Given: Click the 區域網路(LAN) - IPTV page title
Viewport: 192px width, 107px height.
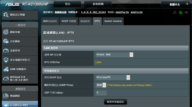Looking at the screenshot, I should [x=59, y=33].
